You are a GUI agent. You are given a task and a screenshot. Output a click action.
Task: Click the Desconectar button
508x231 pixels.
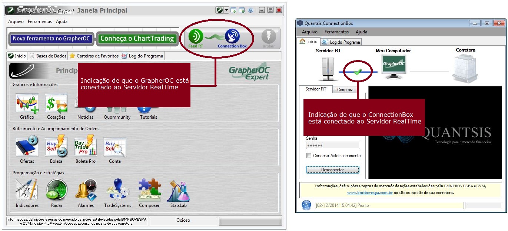[x=333, y=170]
